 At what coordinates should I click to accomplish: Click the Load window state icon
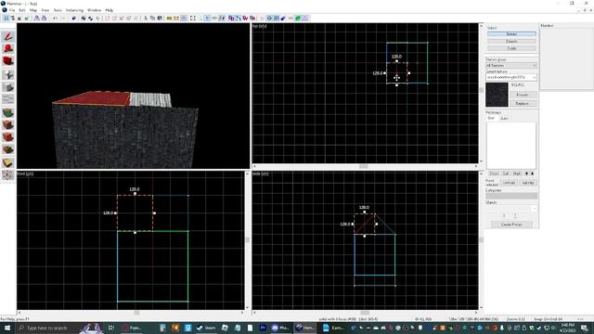tap(36, 19)
